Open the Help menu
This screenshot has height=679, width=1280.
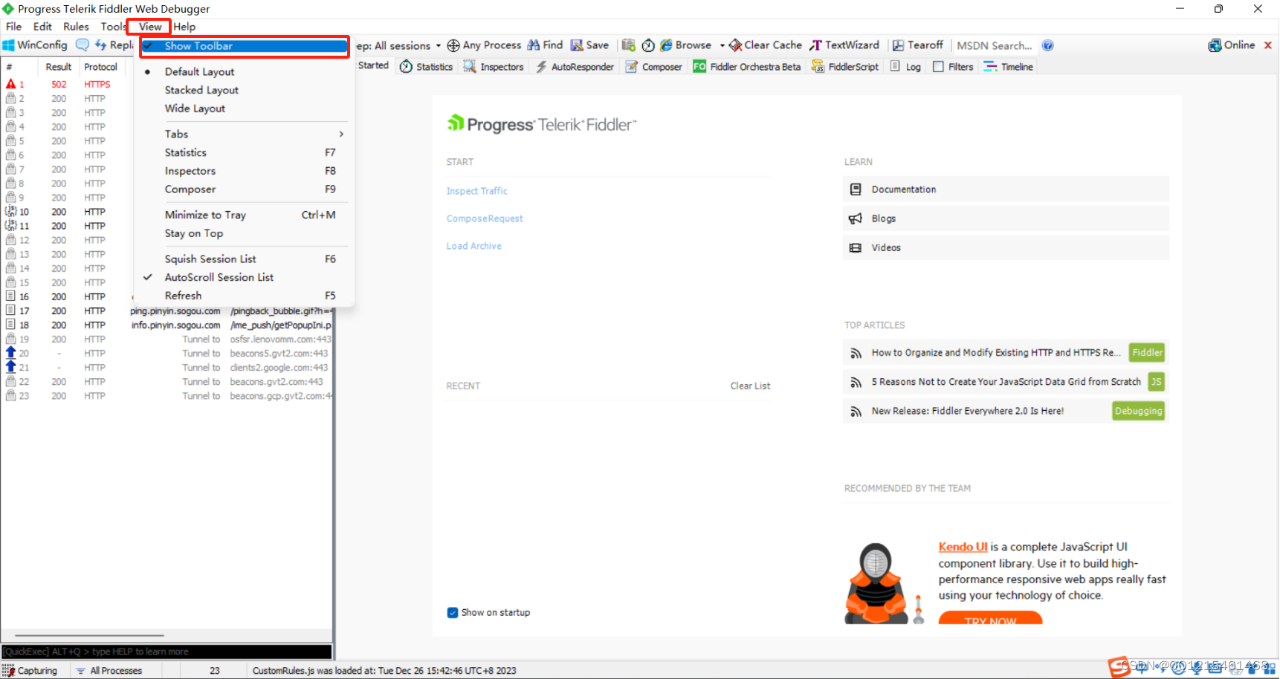[184, 27]
